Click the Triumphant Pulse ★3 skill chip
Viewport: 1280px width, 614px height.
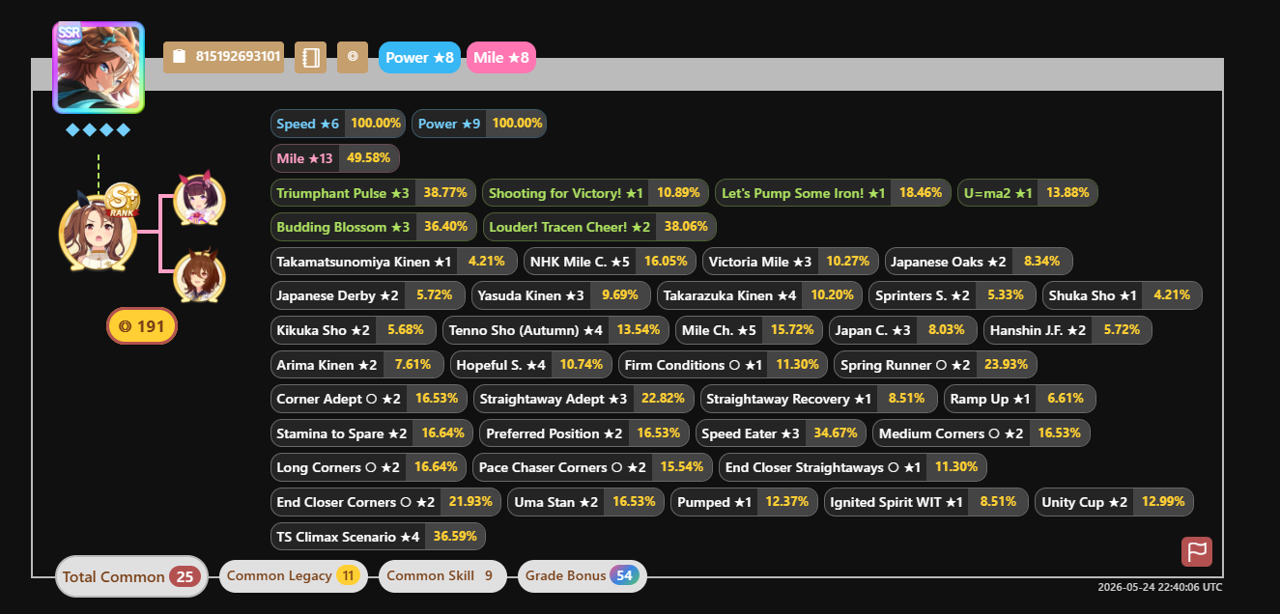[x=373, y=193]
